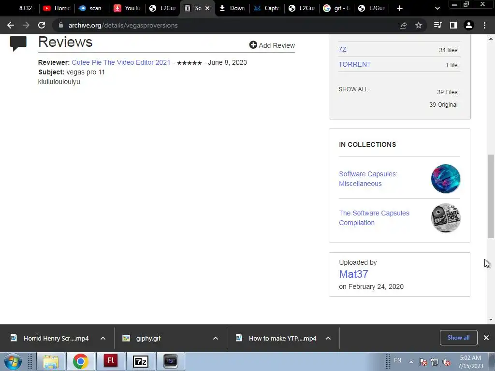Open Windows Explorer from the taskbar
Screen dimensions: 495x371
pos(51,361)
